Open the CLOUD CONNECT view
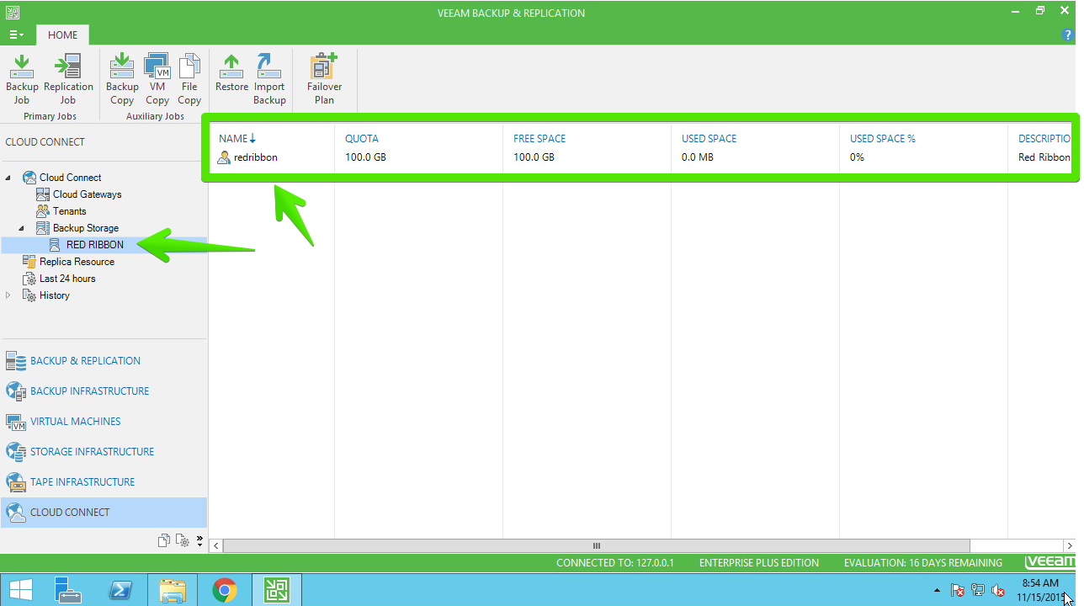The image size is (1084, 606). point(104,513)
